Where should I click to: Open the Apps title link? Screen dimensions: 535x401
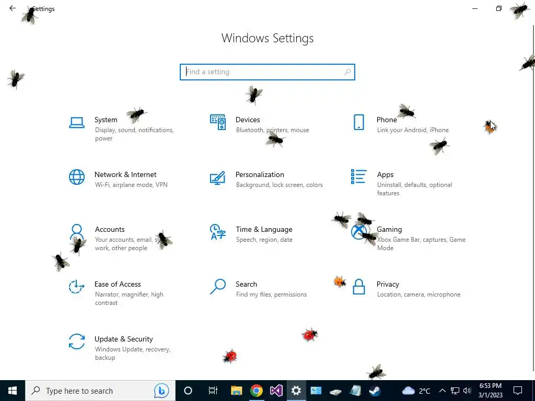click(385, 175)
